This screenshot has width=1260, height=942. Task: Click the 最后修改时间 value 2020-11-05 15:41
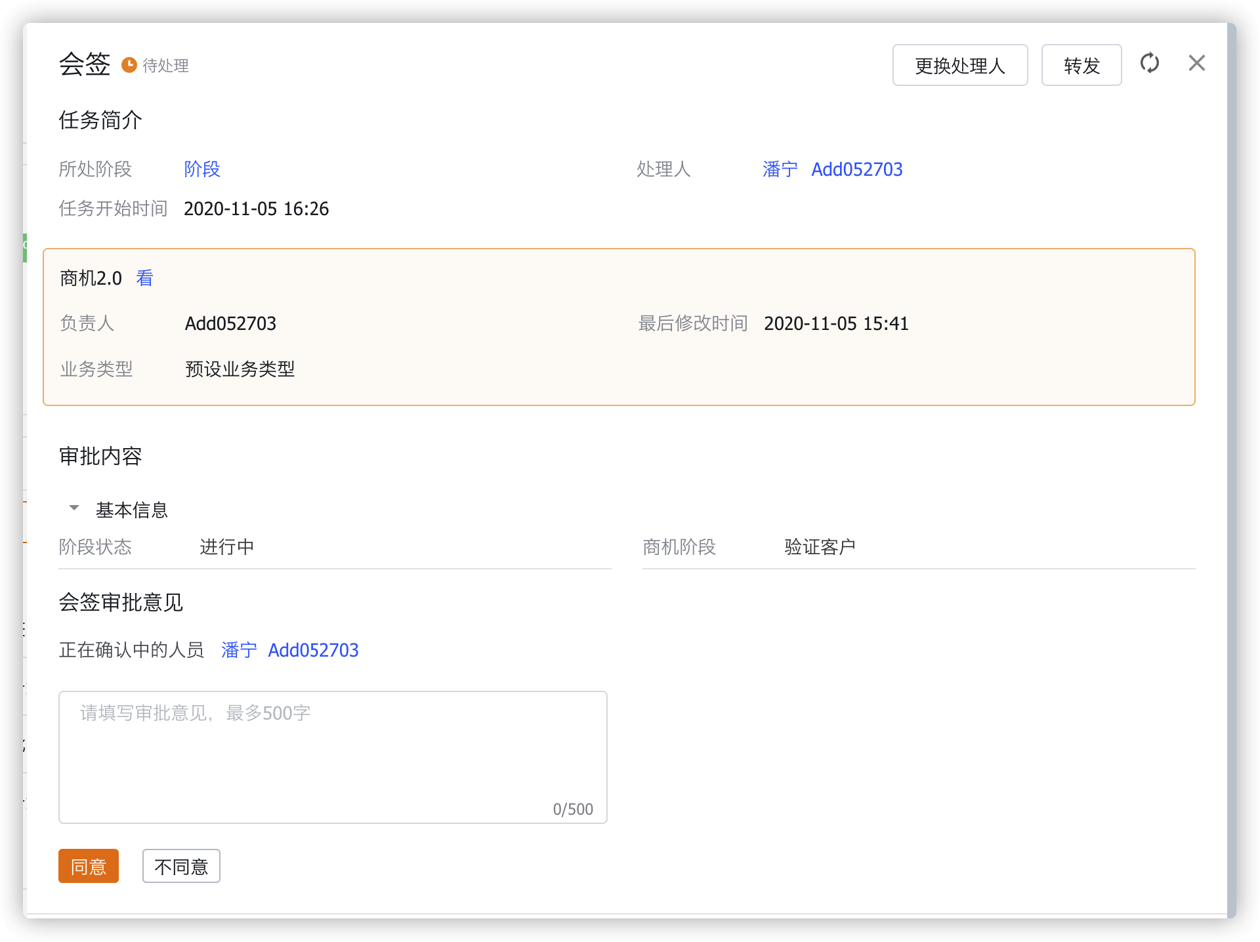836,323
